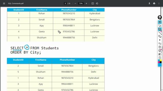Click the Epic Pen nib logo

click(x=160, y=17)
